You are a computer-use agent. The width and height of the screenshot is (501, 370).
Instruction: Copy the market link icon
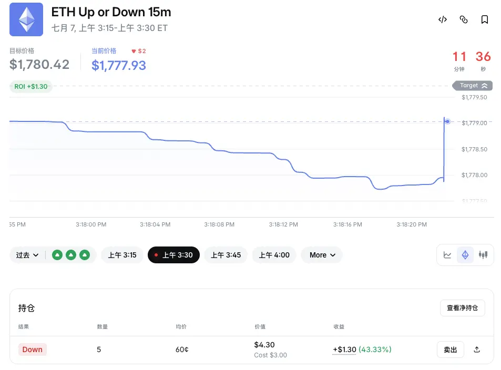click(464, 20)
